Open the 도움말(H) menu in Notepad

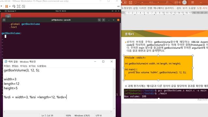[x=42, y=66]
